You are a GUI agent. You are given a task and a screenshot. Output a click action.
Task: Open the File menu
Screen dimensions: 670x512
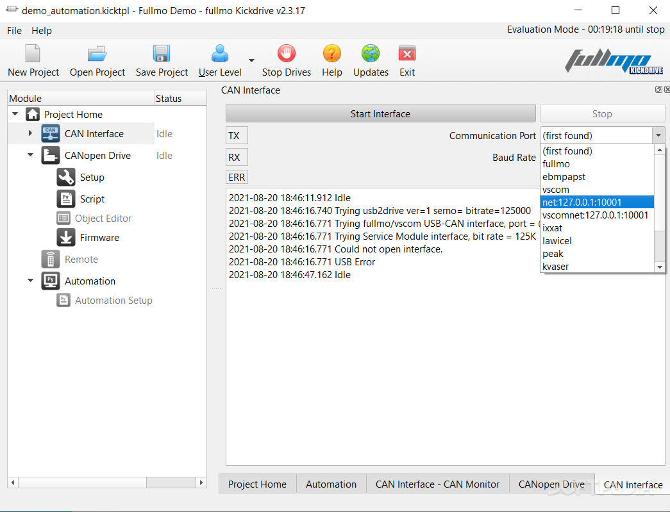(x=14, y=31)
